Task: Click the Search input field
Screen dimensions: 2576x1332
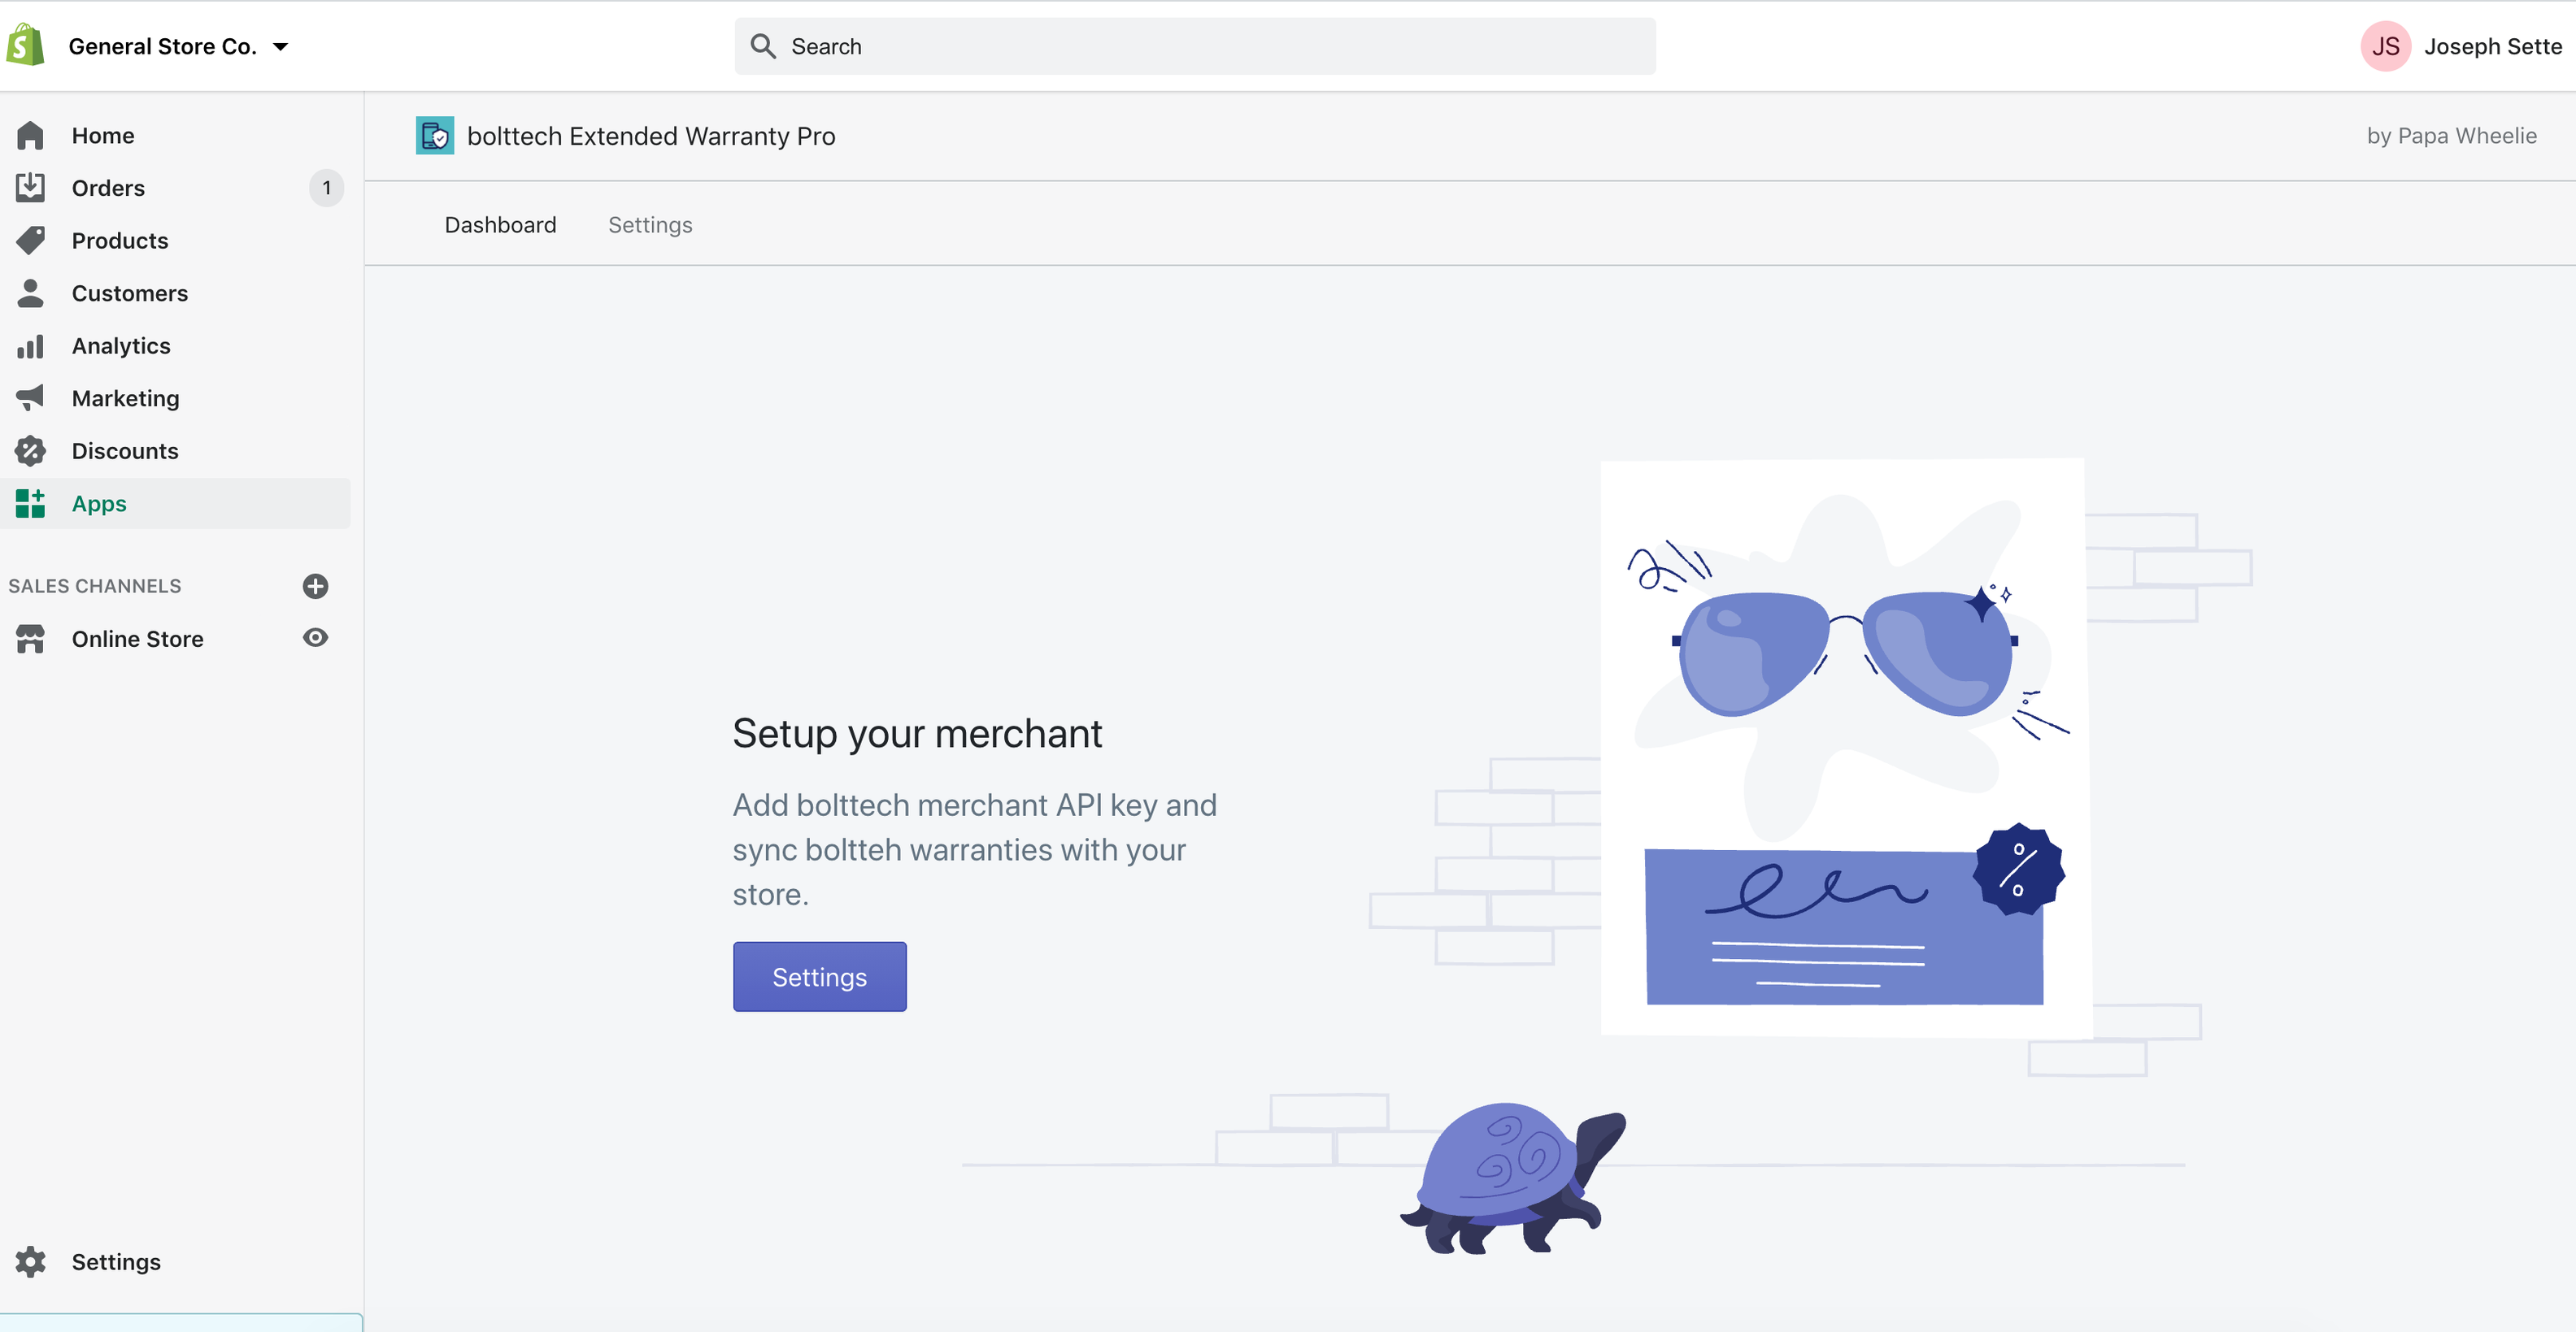Action: [x=1195, y=46]
